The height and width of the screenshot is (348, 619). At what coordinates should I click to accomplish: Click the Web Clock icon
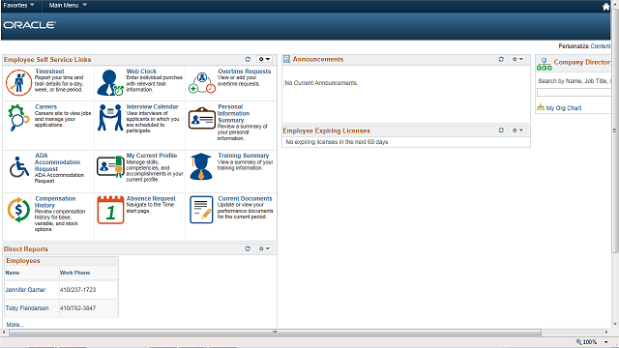110,83
